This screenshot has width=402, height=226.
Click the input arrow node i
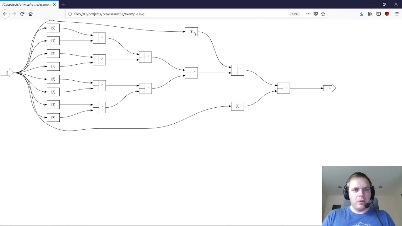coord(7,73)
